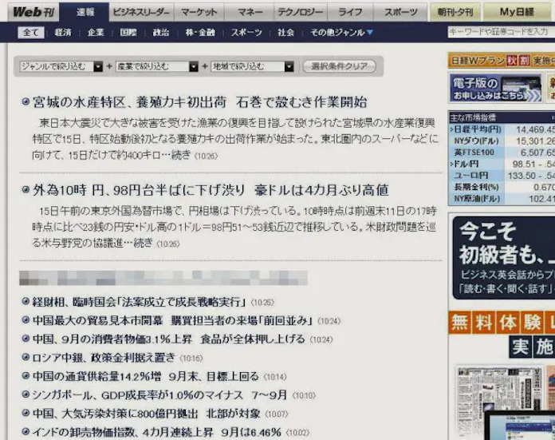Click the bullet icon beside 宮城の水産特区 headline
The image size is (555, 440).
[x=25, y=102]
